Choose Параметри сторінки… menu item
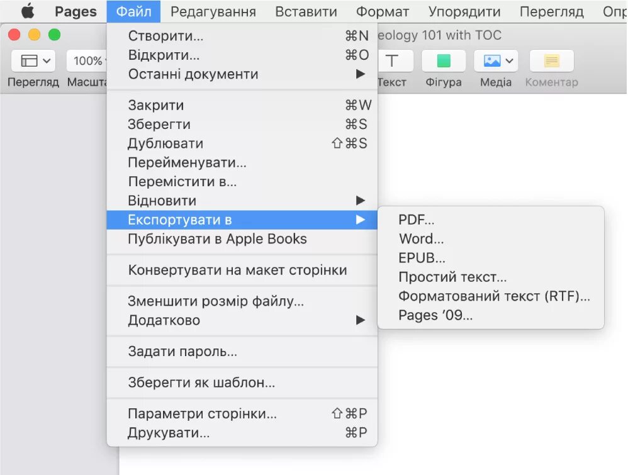 point(242,413)
